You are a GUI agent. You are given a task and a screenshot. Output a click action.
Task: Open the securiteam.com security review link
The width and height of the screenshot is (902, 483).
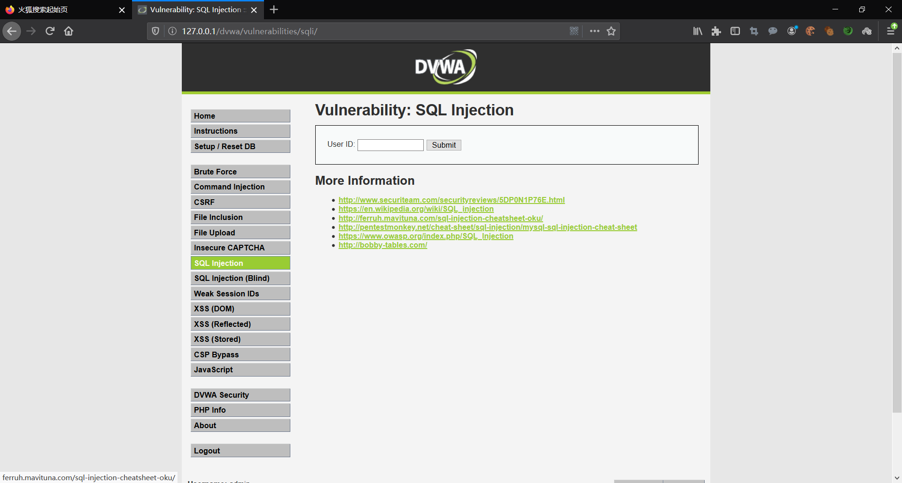point(451,200)
